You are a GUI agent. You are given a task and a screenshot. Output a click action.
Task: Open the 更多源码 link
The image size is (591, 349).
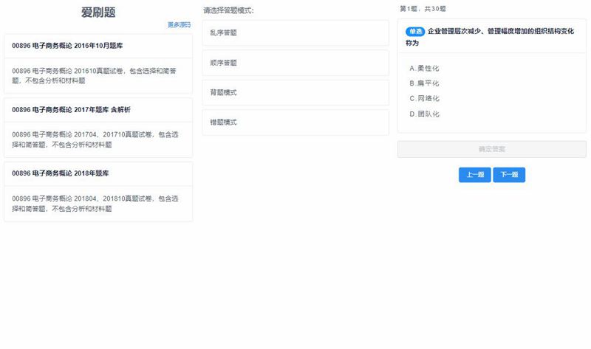[179, 24]
